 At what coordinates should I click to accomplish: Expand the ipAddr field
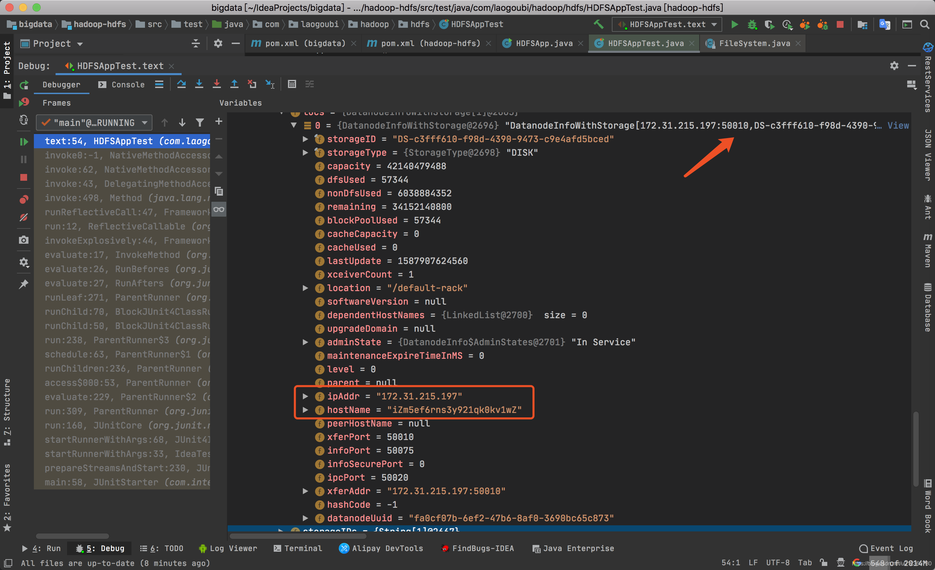coord(306,396)
